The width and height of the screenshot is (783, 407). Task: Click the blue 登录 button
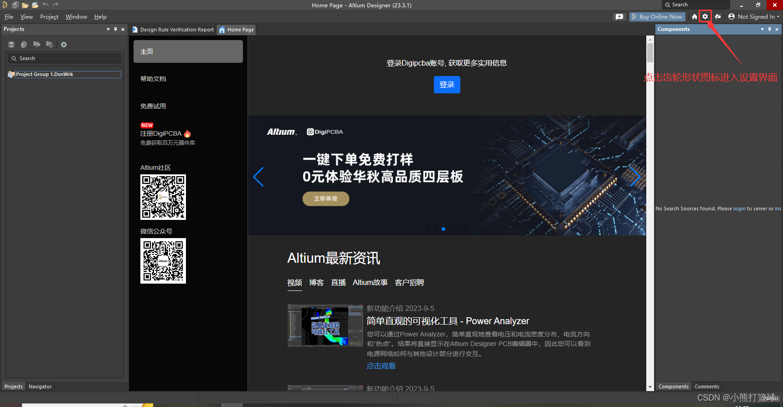pyautogui.click(x=447, y=85)
